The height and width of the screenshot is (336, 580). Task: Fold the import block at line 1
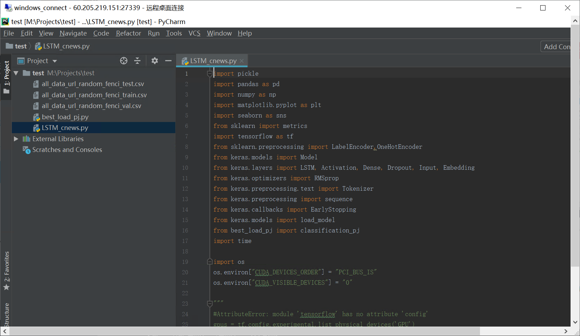pos(209,74)
